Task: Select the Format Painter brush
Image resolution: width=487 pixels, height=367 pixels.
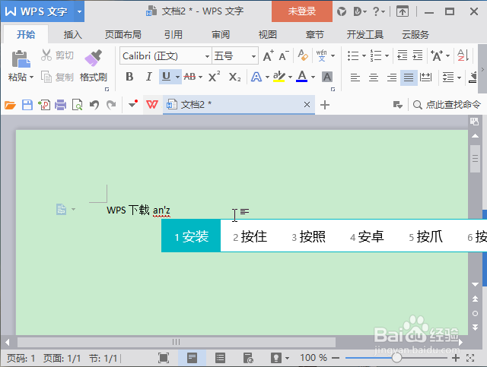Action: click(94, 58)
